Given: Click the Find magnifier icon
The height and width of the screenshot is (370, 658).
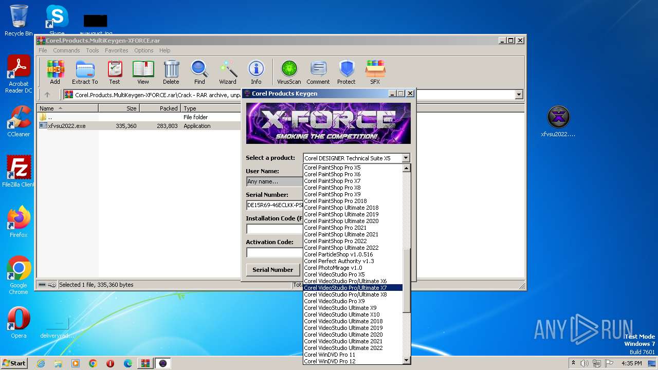Looking at the screenshot, I should pos(199,72).
